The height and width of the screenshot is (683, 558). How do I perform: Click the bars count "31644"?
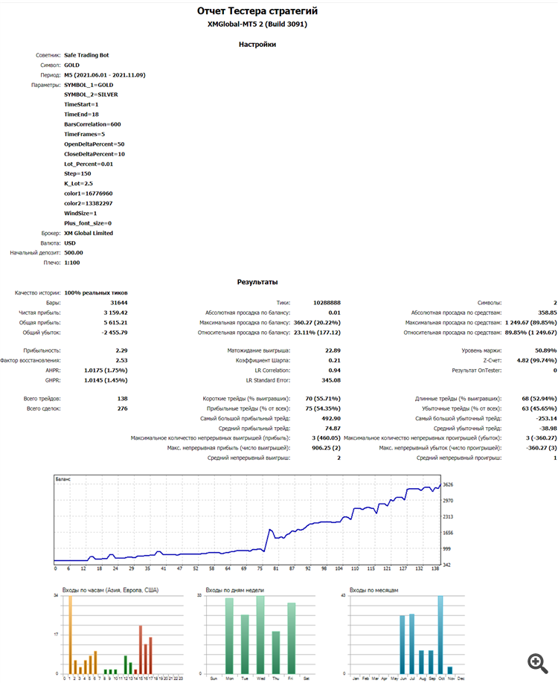pos(119,303)
